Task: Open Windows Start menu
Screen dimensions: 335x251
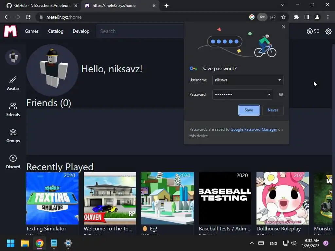Action: [10, 243]
